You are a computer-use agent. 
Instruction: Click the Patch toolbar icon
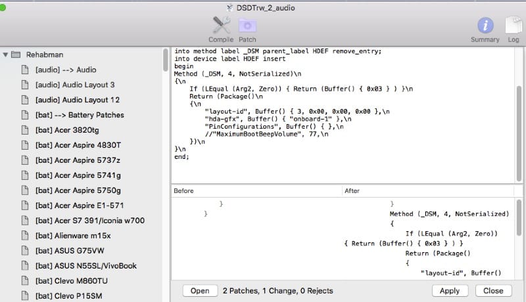click(248, 26)
